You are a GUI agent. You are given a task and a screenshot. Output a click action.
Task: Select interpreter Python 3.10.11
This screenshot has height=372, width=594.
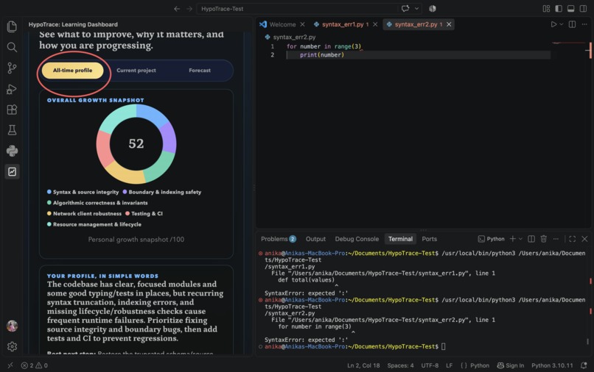552,365
